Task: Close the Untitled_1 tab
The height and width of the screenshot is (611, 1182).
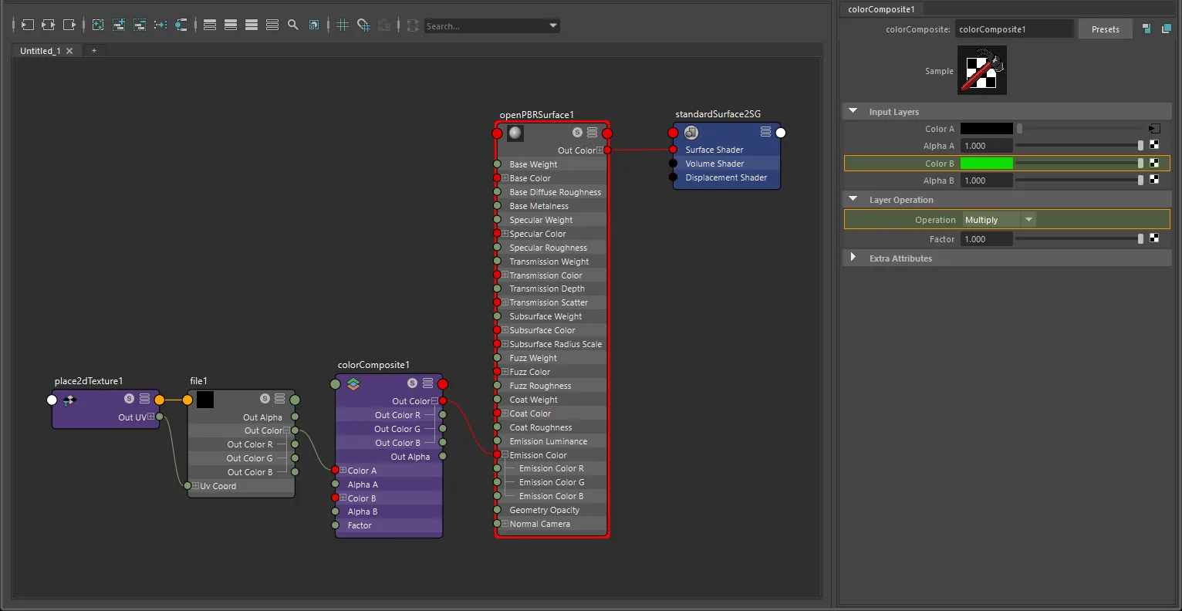Action: click(x=69, y=51)
